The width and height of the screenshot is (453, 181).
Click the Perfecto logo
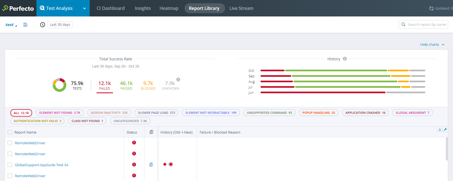(x=18, y=8)
